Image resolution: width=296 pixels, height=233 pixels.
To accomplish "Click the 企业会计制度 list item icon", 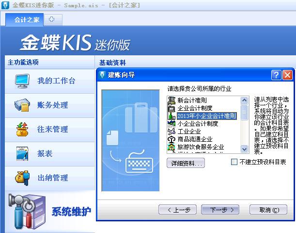I will point(171,108).
